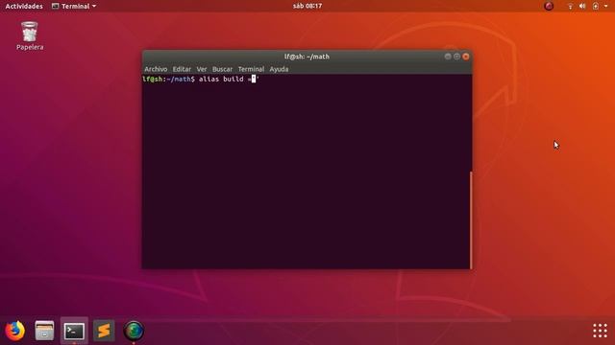Minimize the terminal window

[x=448, y=57]
